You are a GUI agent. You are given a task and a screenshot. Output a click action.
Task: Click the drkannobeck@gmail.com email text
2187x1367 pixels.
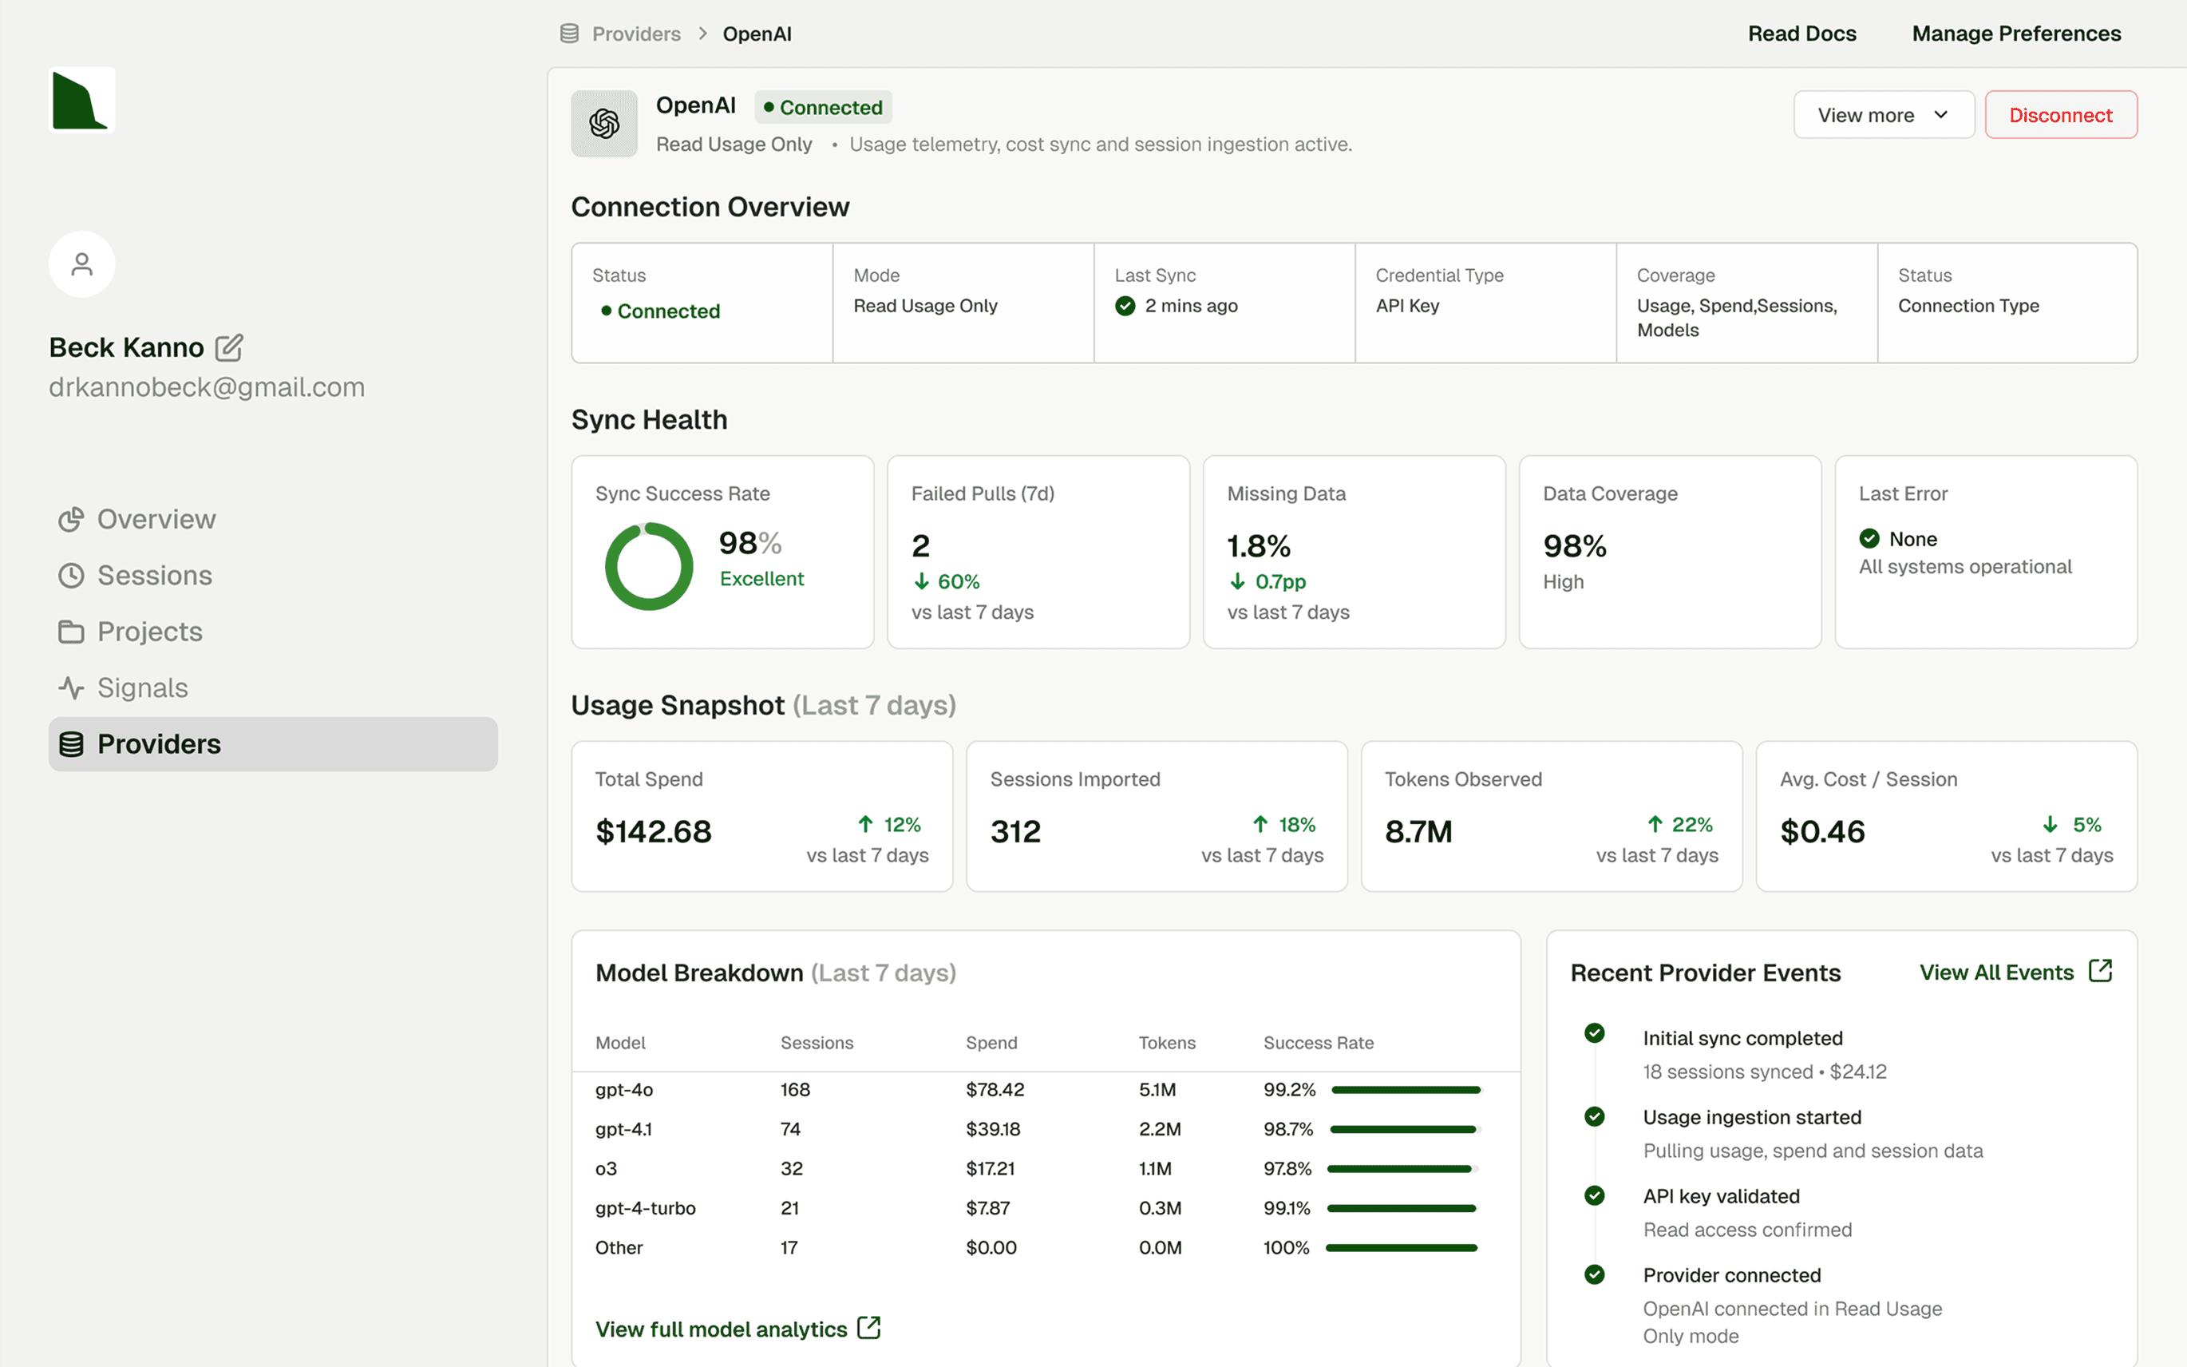point(207,387)
